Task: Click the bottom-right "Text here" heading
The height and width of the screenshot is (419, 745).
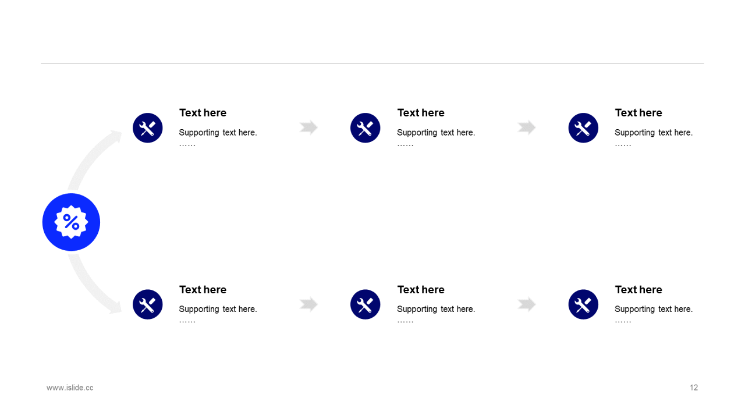Action: coord(638,290)
